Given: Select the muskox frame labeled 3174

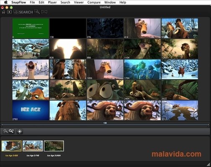Looking at the screenshot, I should [x=142, y=110].
